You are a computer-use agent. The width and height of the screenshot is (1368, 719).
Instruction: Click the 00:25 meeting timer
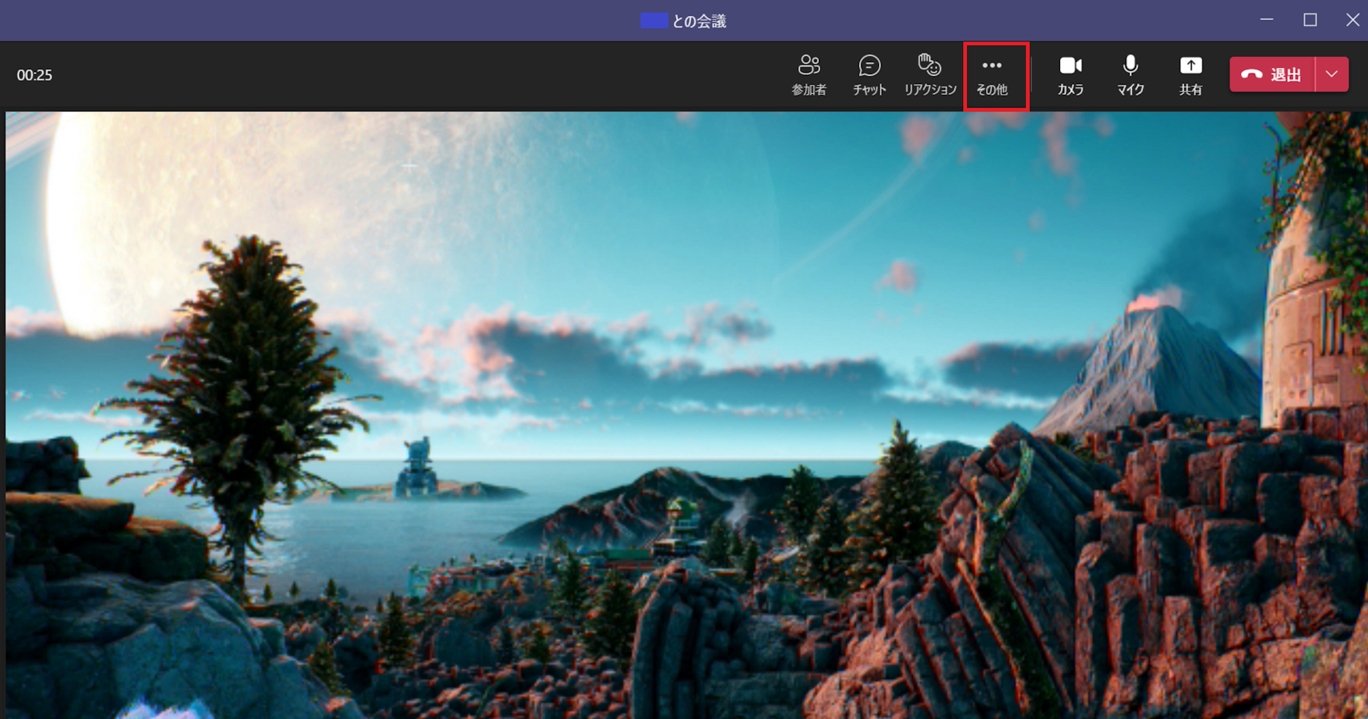pos(35,75)
